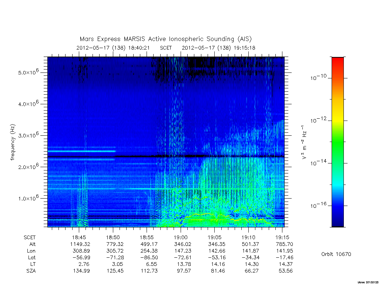This screenshot has height=284, width=379.
Task: Click latitude value -86.50
Action: click(149, 257)
